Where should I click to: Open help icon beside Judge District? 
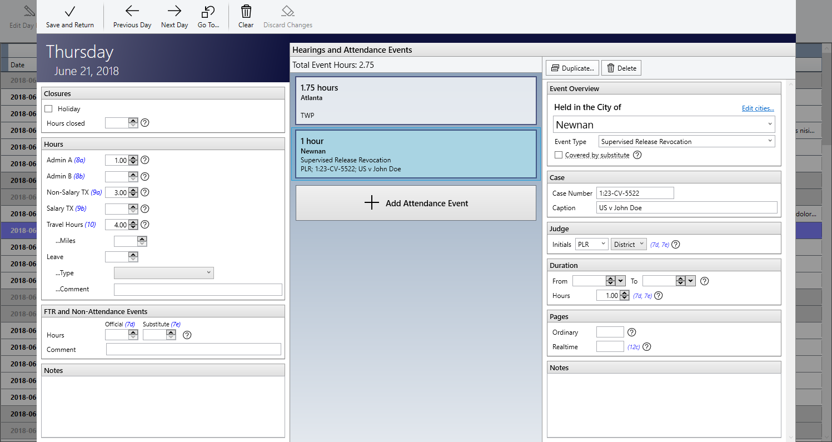coord(676,245)
